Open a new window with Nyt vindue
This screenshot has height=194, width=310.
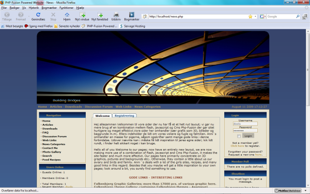pos(82,14)
